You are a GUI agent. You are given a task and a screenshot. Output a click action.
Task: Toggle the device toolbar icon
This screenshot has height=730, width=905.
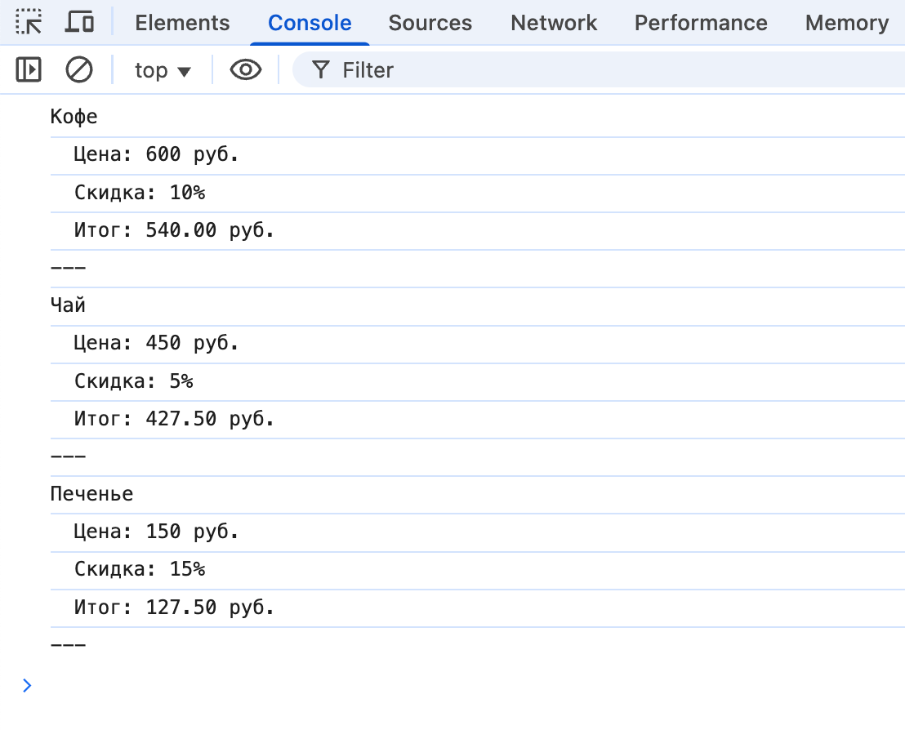(79, 23)
